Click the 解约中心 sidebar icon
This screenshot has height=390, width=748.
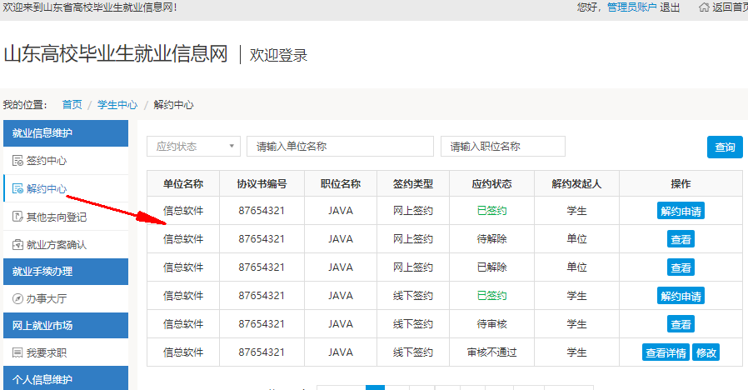point(17,189)
